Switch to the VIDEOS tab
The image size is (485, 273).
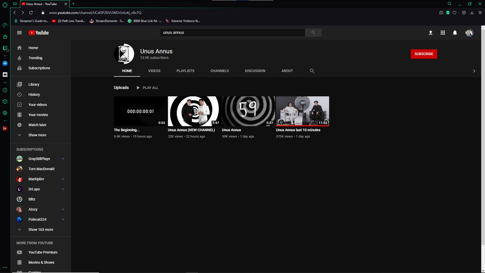[x=154, y=71]
